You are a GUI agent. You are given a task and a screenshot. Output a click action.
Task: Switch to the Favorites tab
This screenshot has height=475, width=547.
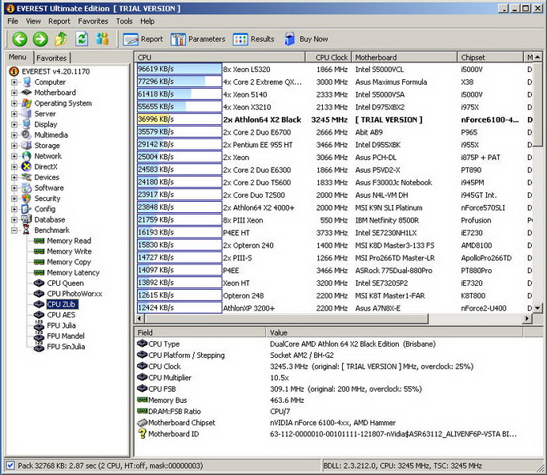(x=52, y=58)
